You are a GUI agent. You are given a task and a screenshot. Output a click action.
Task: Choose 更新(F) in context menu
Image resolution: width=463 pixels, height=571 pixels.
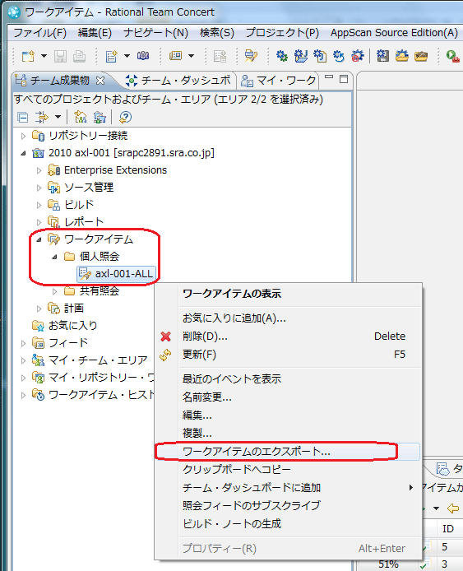(289, 355)
